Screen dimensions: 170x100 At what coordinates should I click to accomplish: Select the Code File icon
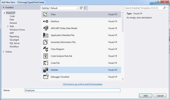click(46, 63)
